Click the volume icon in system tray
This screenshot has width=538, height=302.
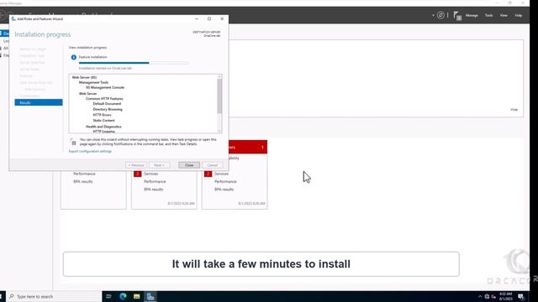493,296
